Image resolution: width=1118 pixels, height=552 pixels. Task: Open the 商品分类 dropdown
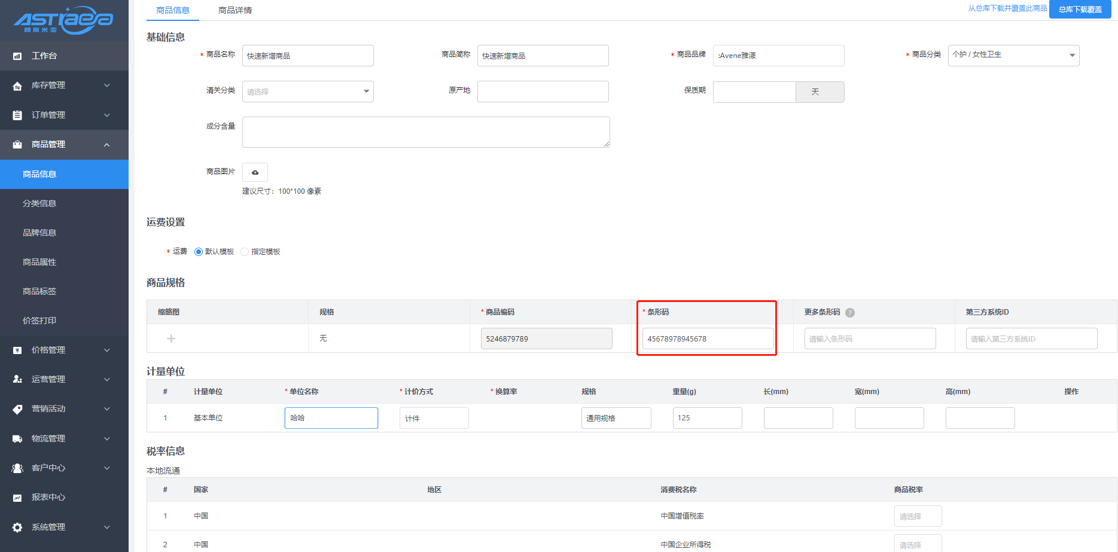click(1013, 56)
